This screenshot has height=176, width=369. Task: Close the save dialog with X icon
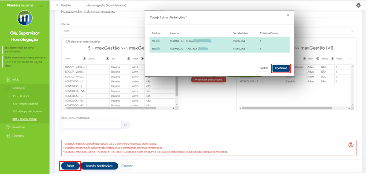click(x=288, y=15)
